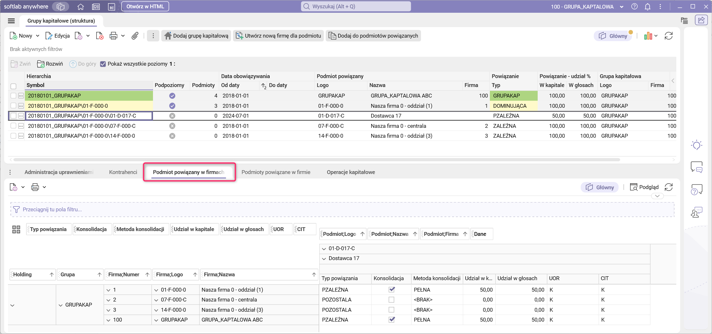Toggle Konsolidacja checkbox for POZOSTALA centrala row
This screenshot has height=334, width=712.
391,300
